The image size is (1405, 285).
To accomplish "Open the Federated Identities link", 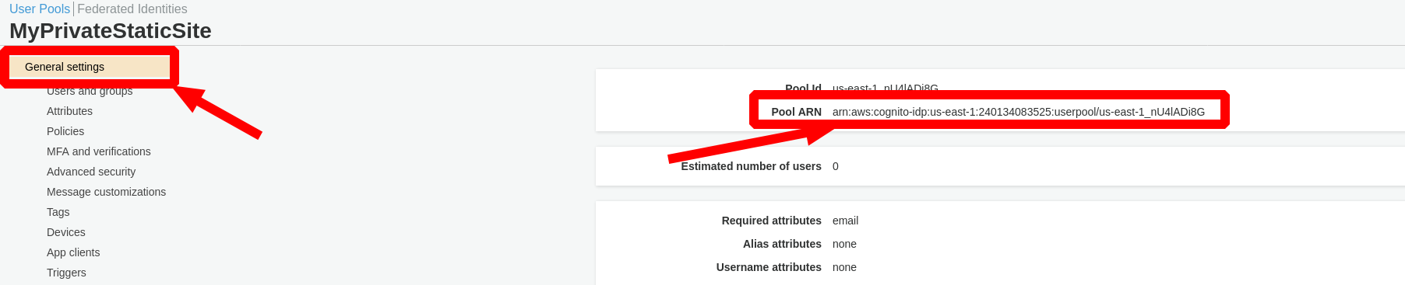I will coord(132,9).
